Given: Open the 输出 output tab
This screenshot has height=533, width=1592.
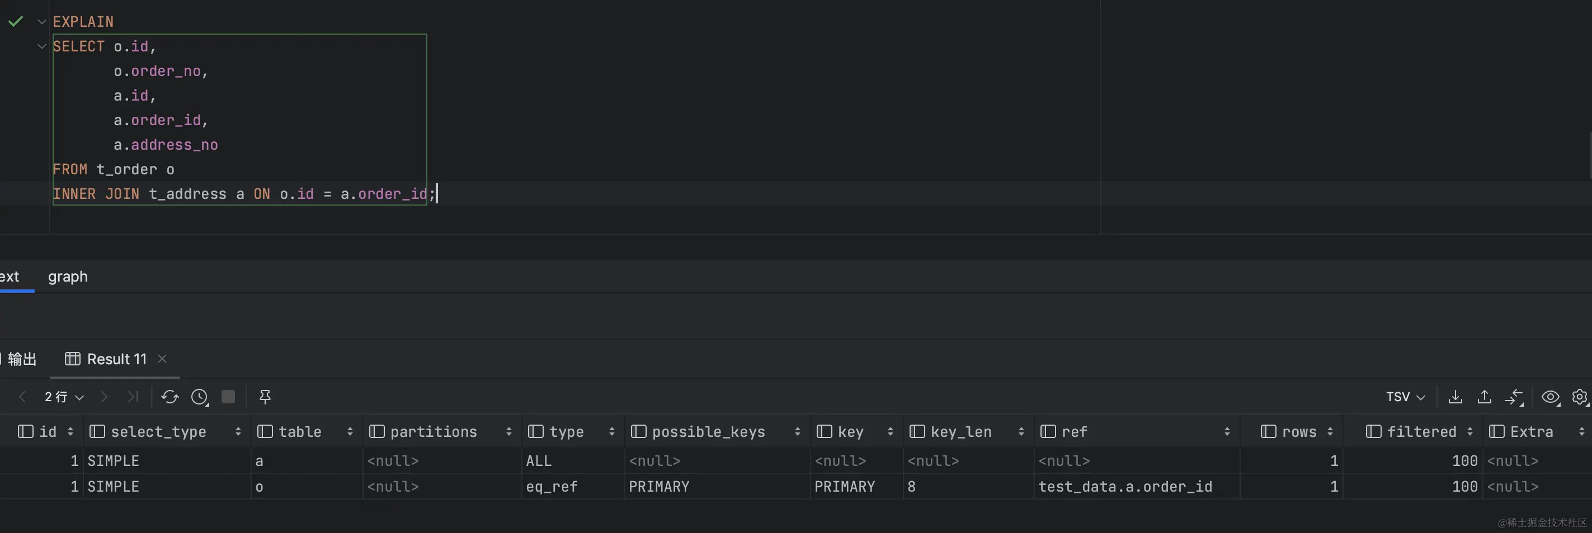Looking at the screenshot, I should coord(22,359).
